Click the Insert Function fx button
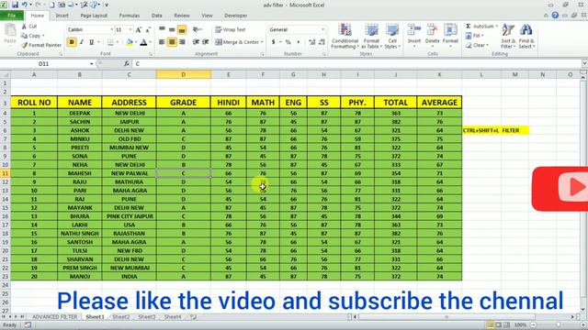The width and height of the screenshot is (588, 330). click(127, 64)
